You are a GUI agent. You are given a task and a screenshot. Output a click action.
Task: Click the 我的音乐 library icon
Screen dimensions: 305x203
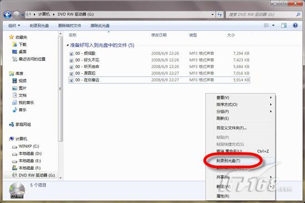pos(14,103)
